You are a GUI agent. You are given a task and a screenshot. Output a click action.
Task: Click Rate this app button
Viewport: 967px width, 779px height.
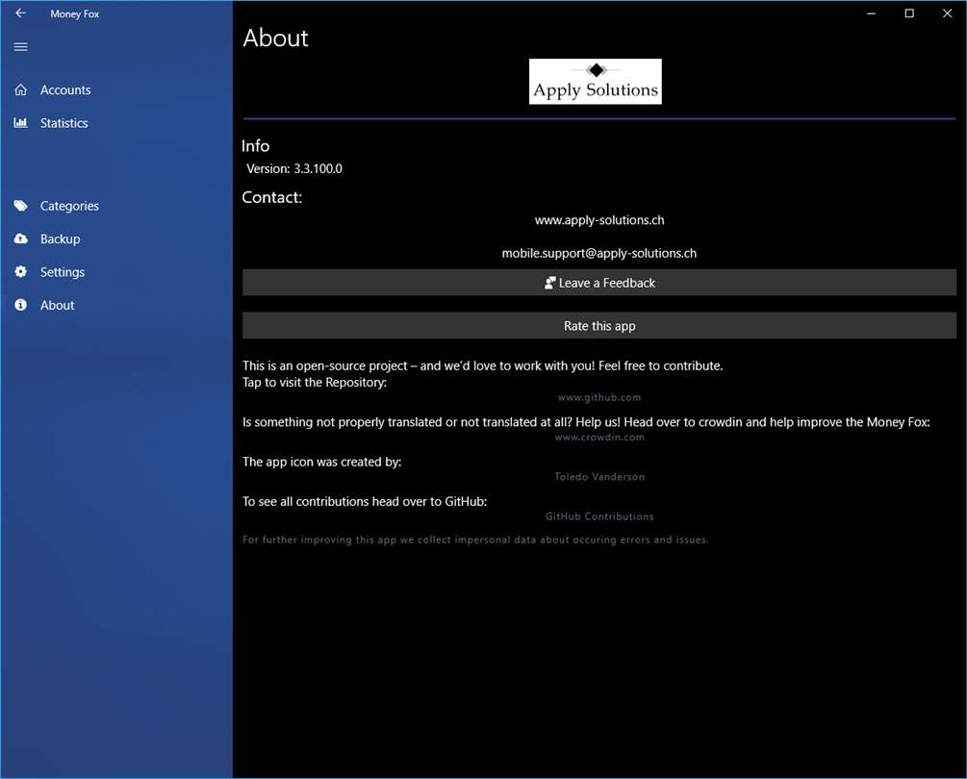599,325
